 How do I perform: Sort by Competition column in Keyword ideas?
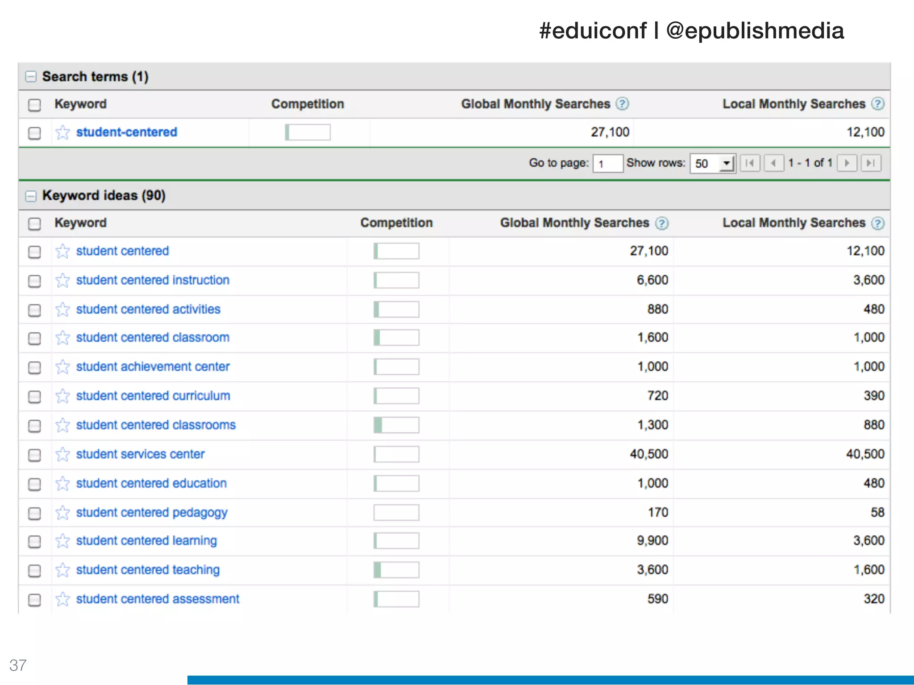396,223
